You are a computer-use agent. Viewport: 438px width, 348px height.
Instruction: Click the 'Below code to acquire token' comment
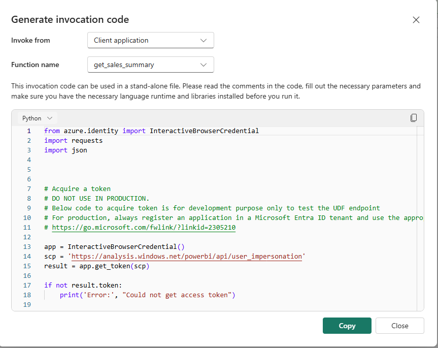[x=212, y=208]
